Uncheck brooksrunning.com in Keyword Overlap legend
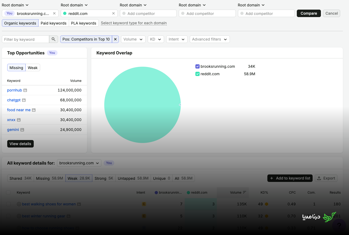349x235 pixels. pos(198,66)
